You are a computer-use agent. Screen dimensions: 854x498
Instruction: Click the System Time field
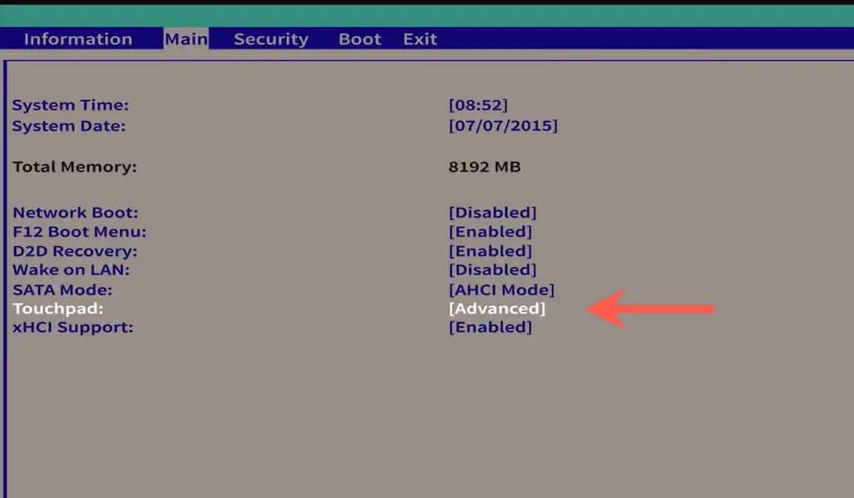(479, 104)
